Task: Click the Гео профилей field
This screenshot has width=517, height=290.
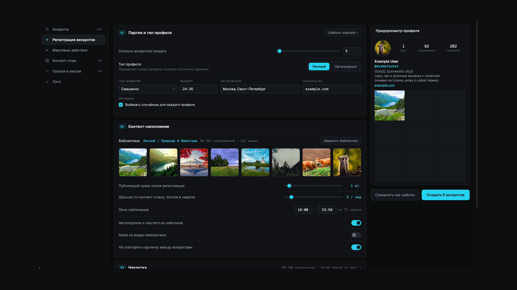Action: [260, 89]
